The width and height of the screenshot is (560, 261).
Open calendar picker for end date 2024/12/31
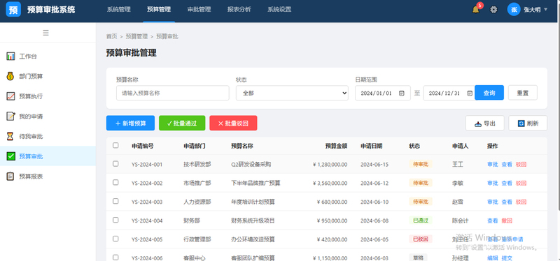click(470, 94)
